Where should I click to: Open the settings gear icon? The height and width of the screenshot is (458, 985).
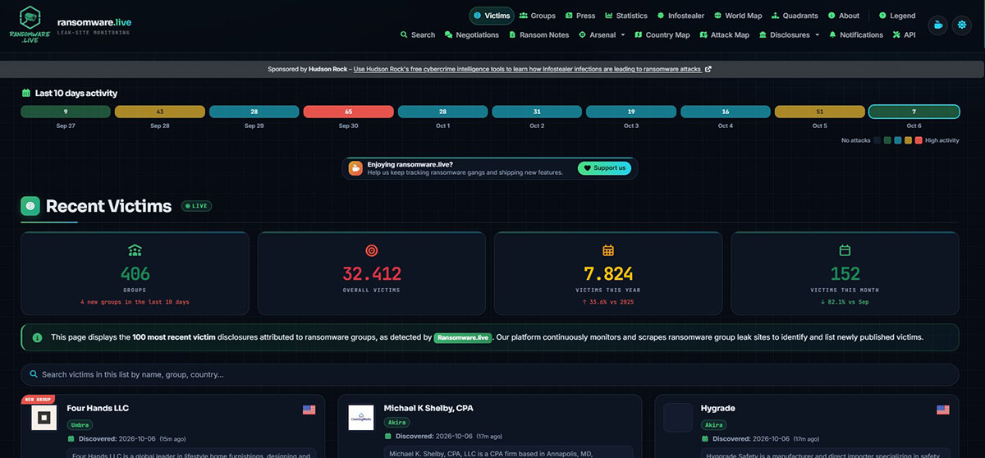tap(962, 25)
